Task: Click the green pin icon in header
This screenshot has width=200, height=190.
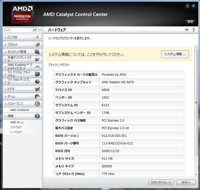Action: pos(186,30)
